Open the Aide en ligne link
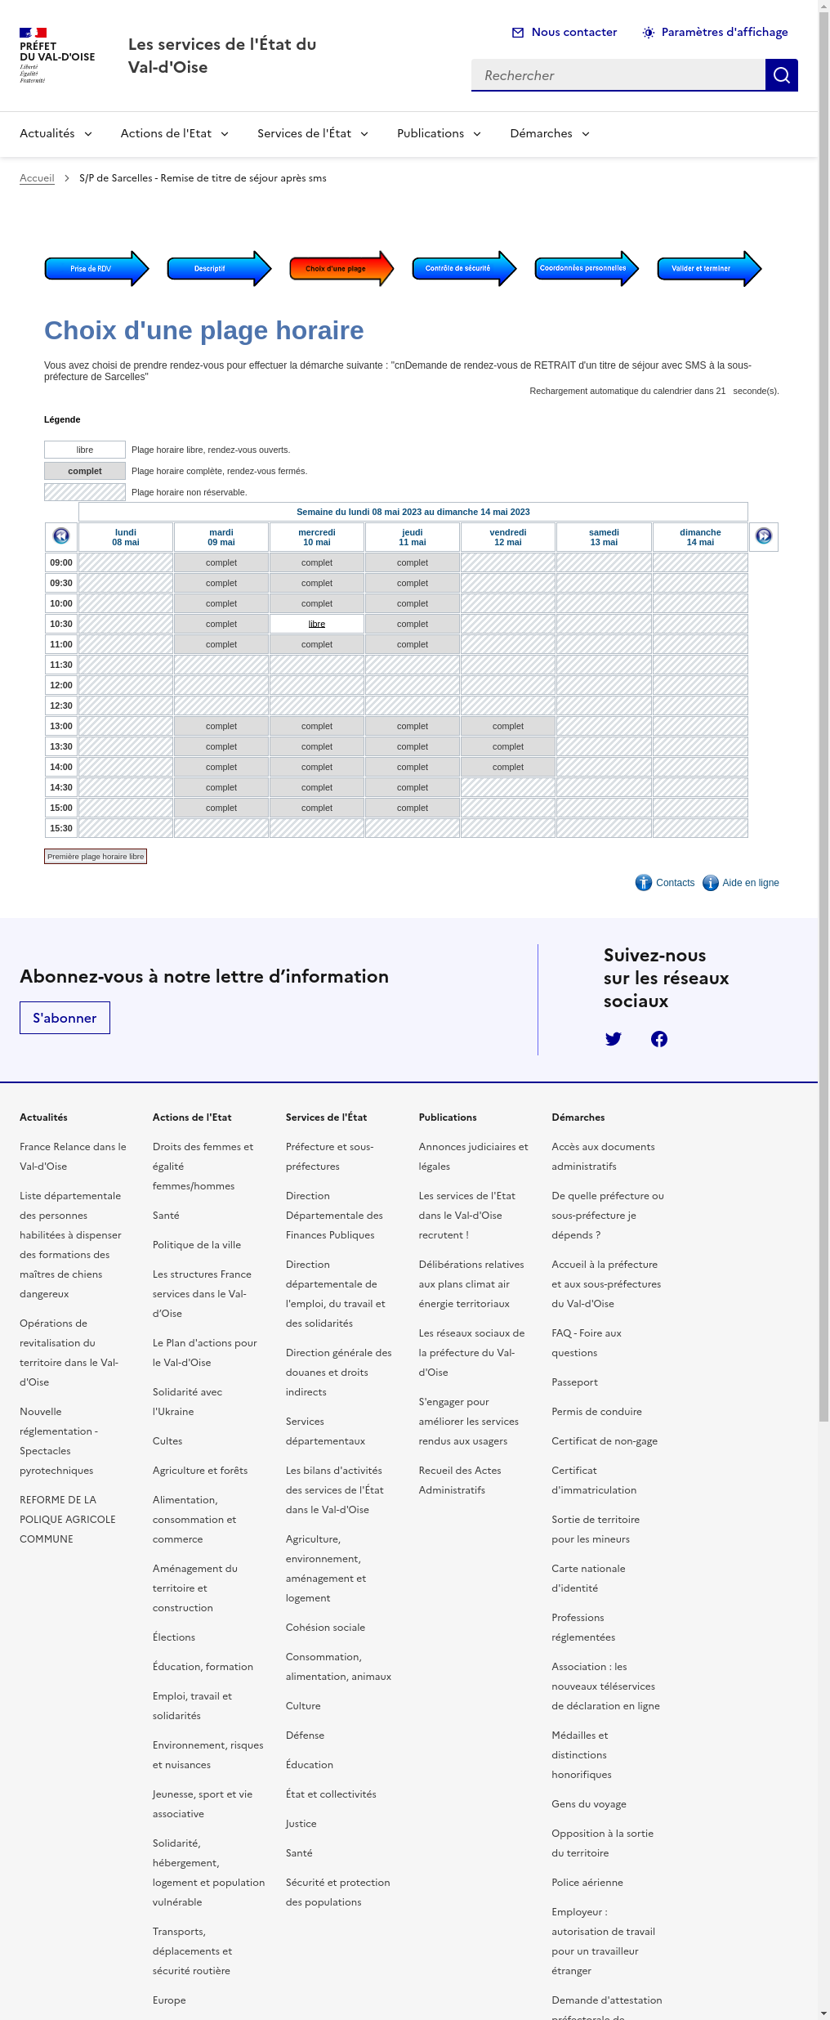Viewport: 830px width, 2020px height. click(751, 883)
